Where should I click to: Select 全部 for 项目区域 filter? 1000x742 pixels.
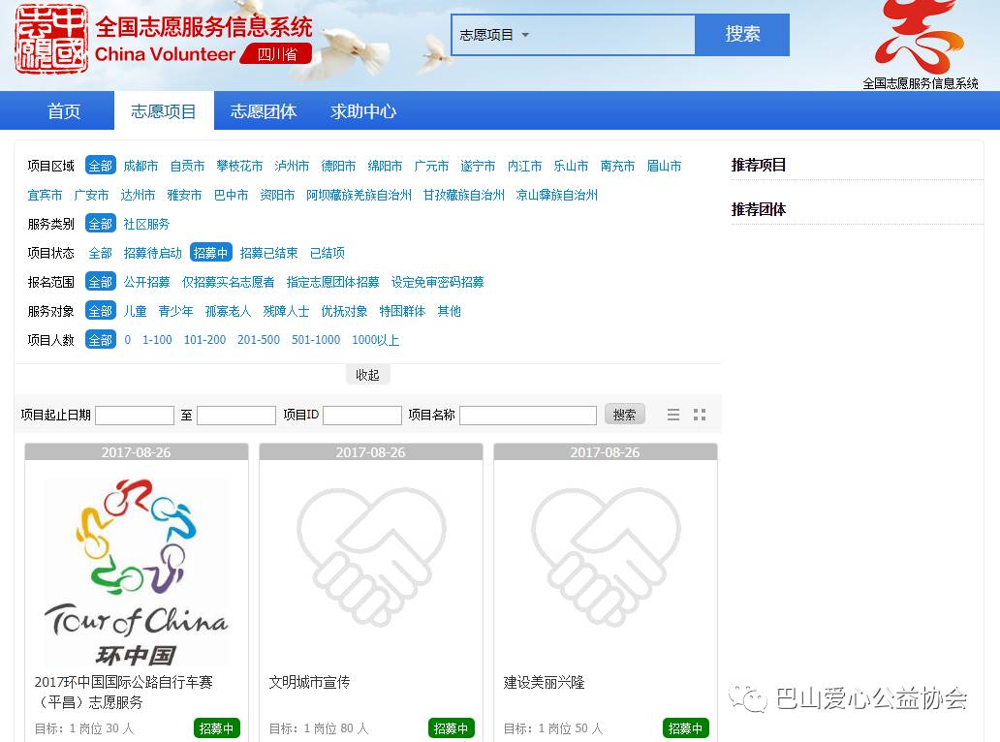[100, 166]
